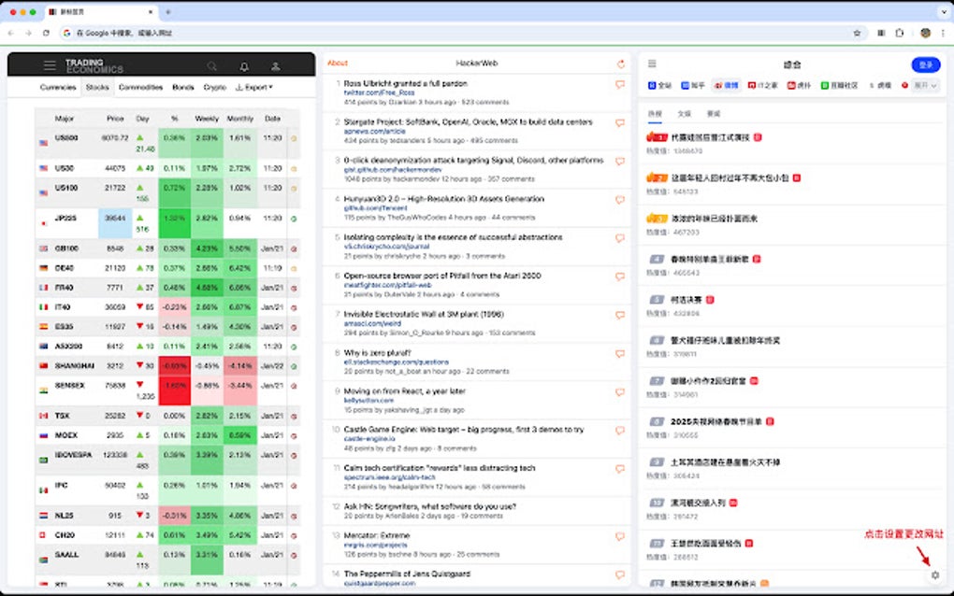Click the user account icon in Trading Economics
The width and height of the screenshot is (954, 596).
point(276,66)
